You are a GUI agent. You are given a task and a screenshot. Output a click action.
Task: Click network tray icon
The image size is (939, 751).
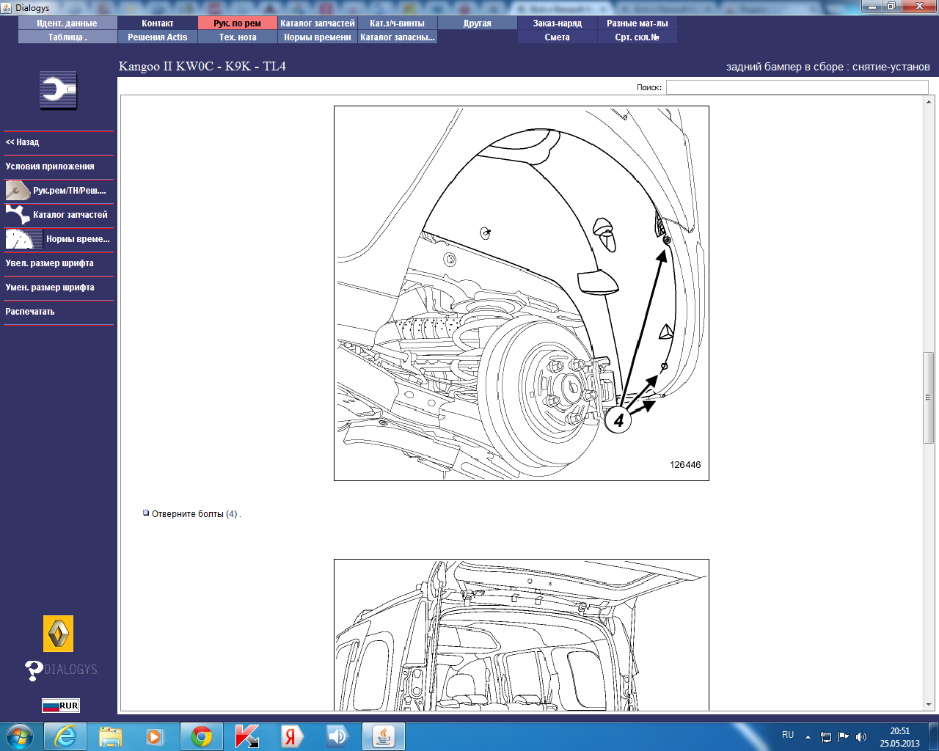coord(826,736)
